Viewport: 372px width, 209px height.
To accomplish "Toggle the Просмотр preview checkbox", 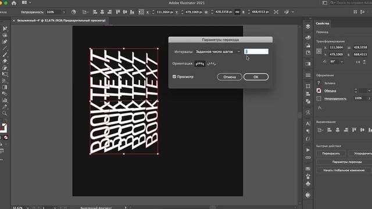I will click(x=174, y=77).
